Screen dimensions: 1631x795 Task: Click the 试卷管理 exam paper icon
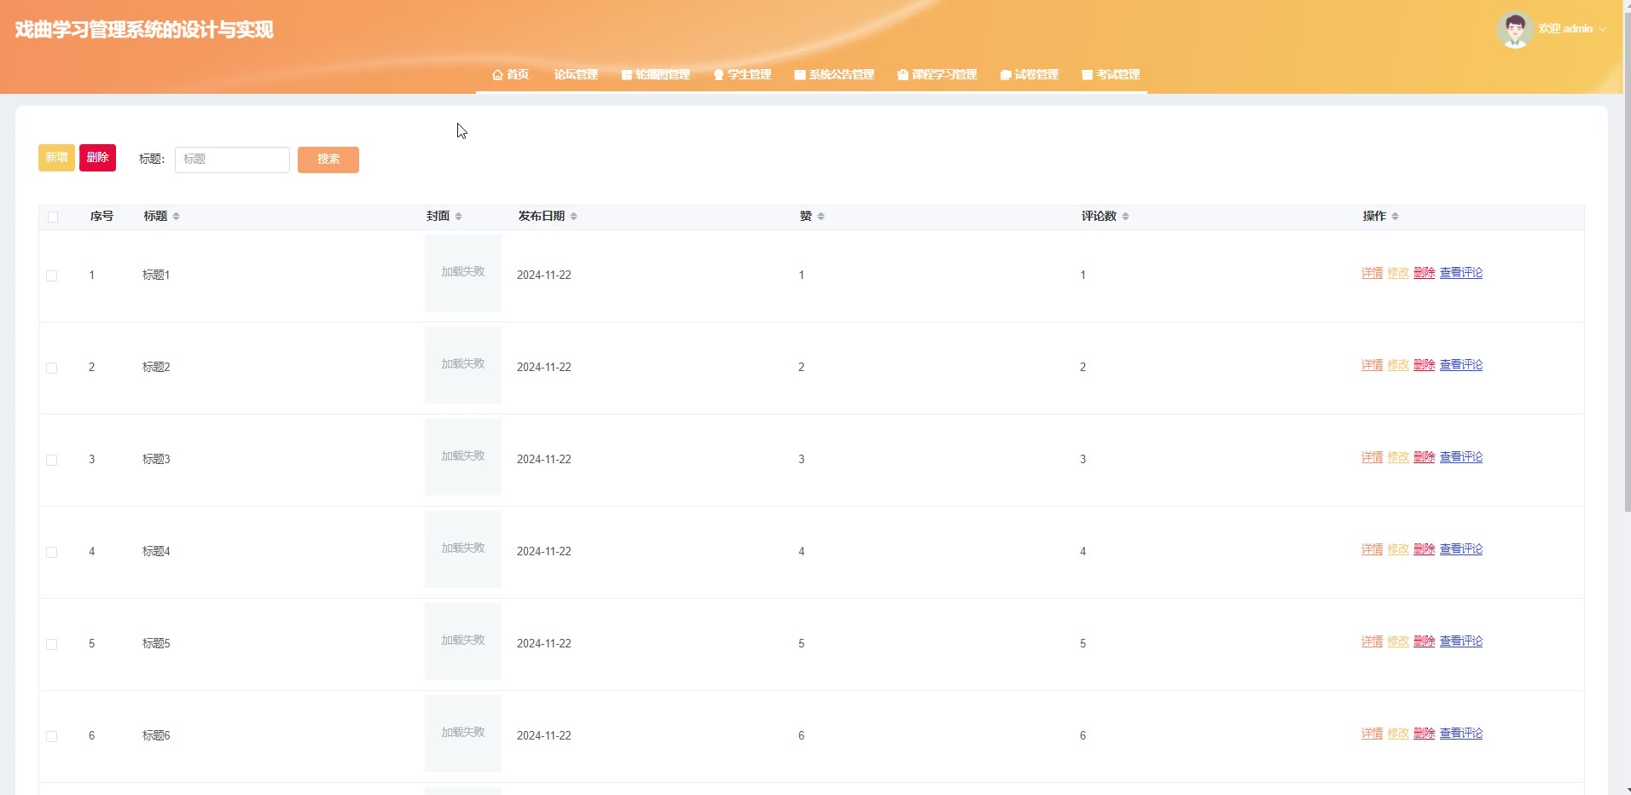tap(1006, 75)
